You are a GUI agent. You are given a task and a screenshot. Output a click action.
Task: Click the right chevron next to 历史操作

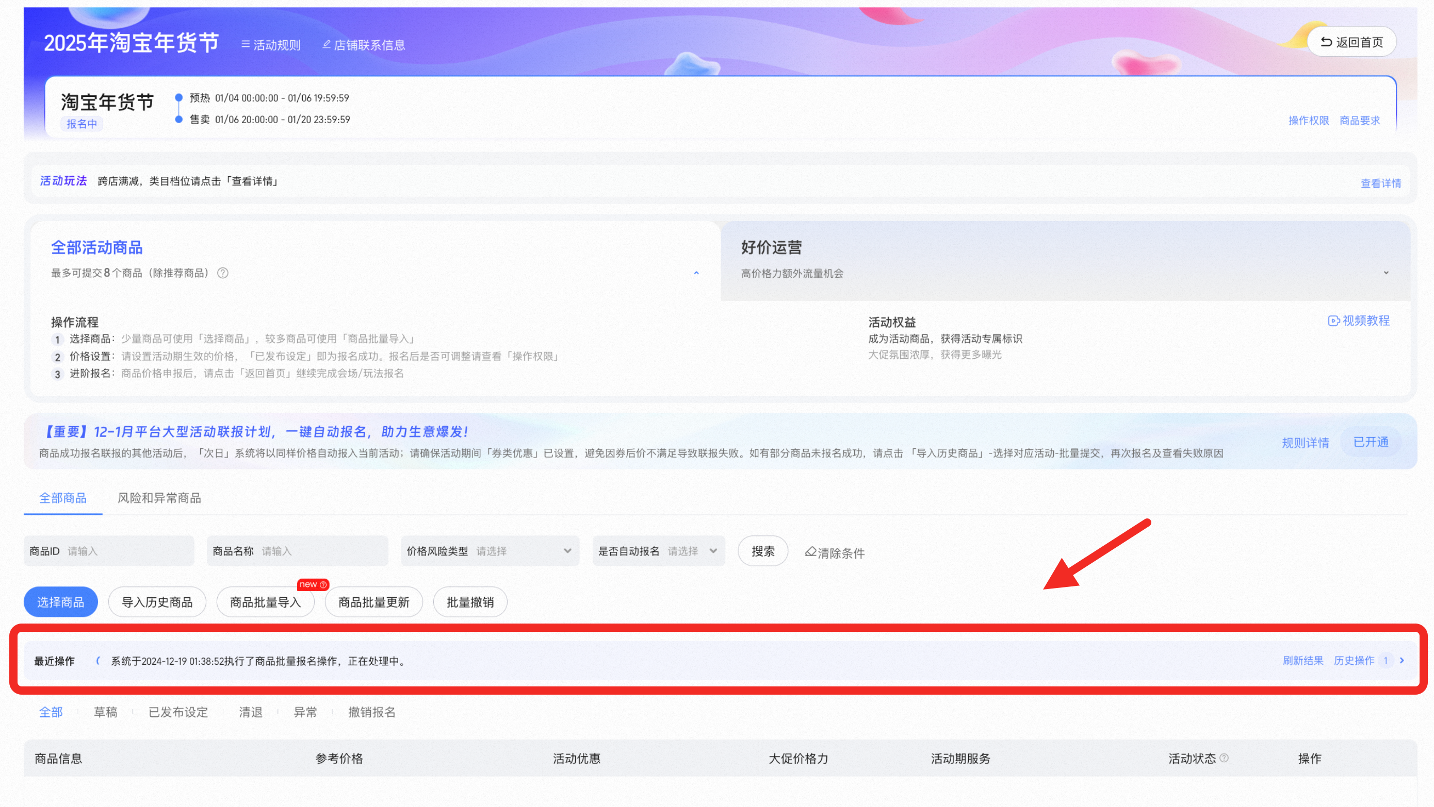click(x=1402, y=661)
